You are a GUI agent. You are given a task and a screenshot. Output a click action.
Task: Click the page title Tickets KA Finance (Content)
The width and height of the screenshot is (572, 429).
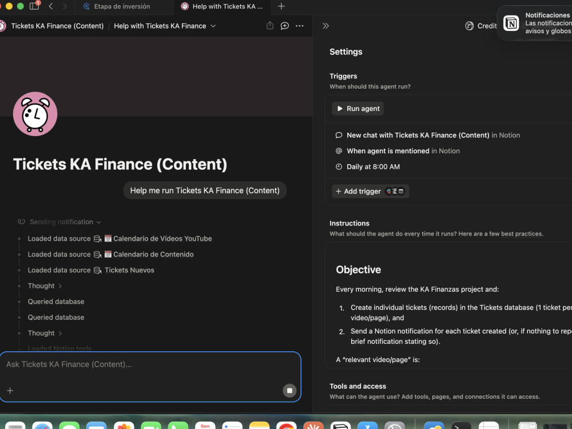pos(120,164)
